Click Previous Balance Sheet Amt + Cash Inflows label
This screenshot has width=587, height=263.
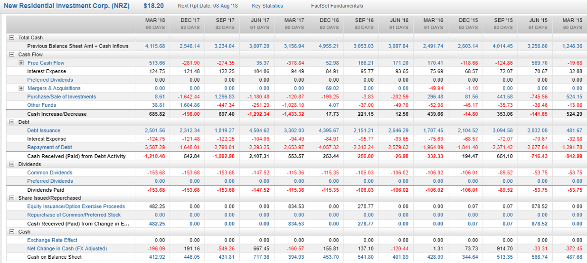[78, 46]
